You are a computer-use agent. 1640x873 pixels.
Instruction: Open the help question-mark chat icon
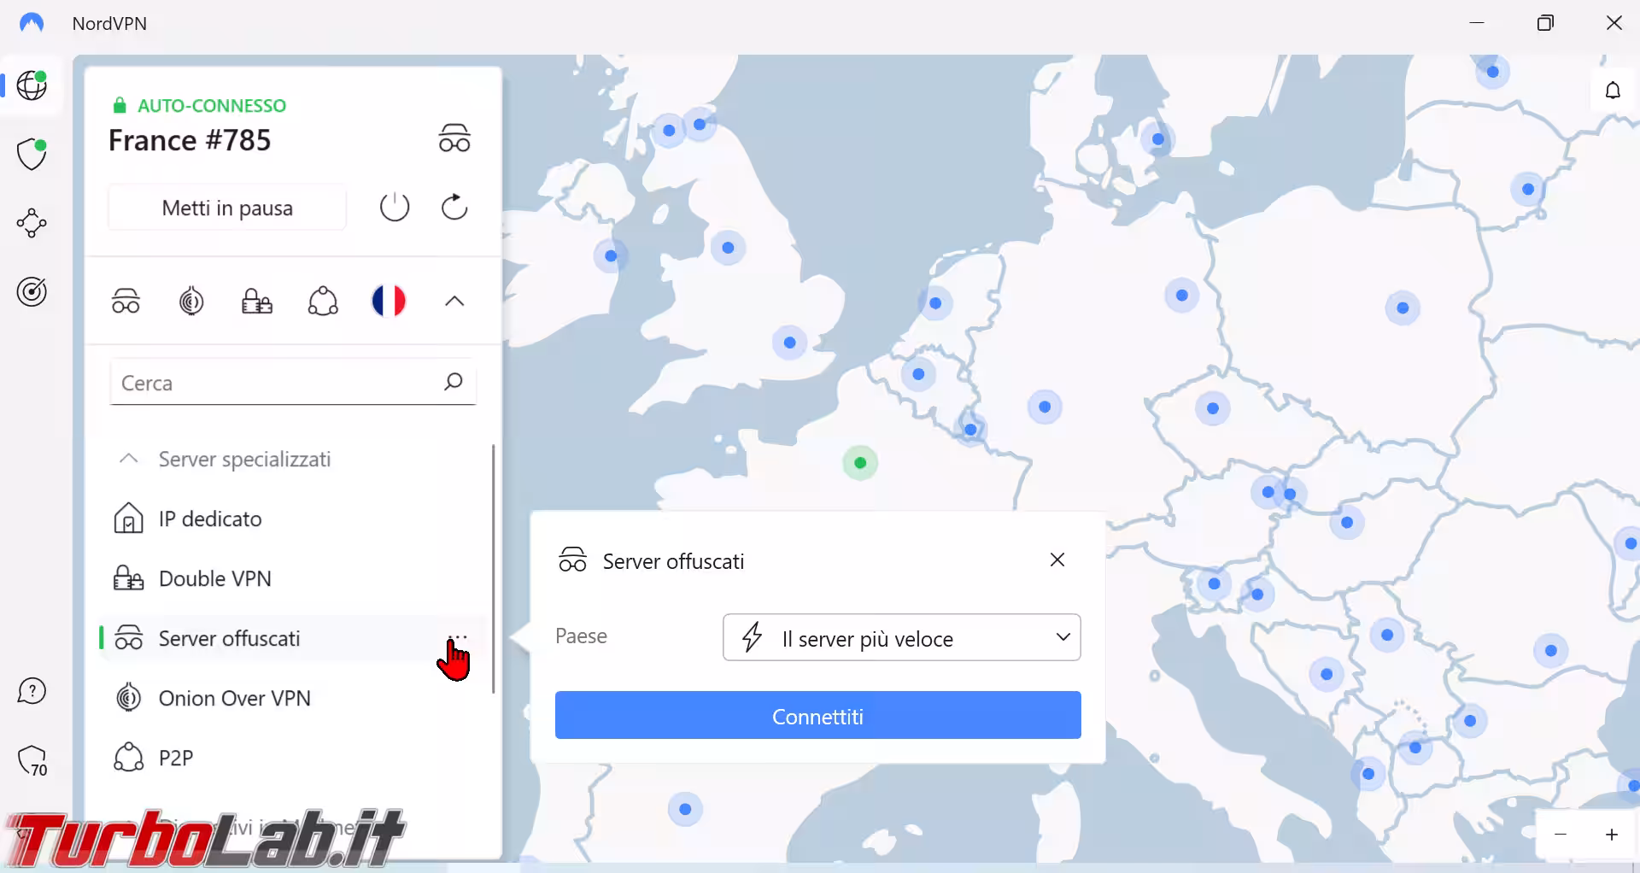[32, 691]
